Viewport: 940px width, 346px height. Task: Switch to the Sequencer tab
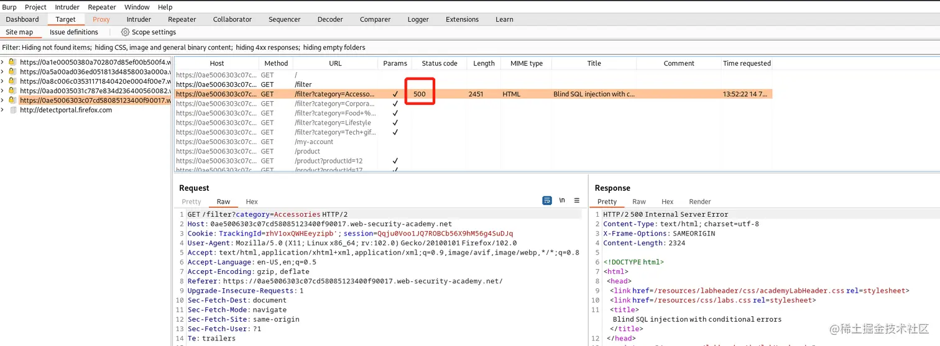click(285, 19)
